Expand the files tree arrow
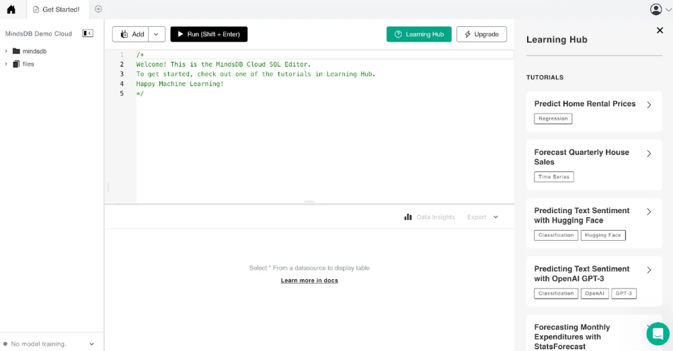The height and width of the screenshot is (351, 673). tap(6, 64)
